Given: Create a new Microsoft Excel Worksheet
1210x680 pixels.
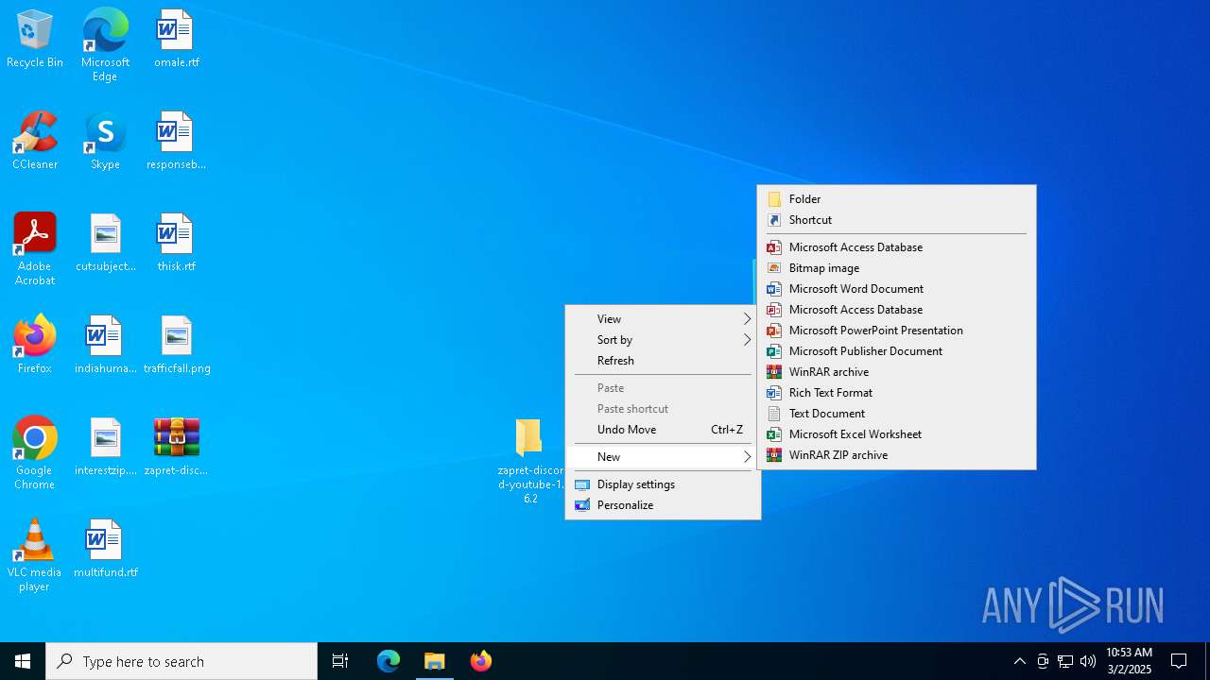Looking at the screenshot, I should pyautogui.click(x=896, y=434).
